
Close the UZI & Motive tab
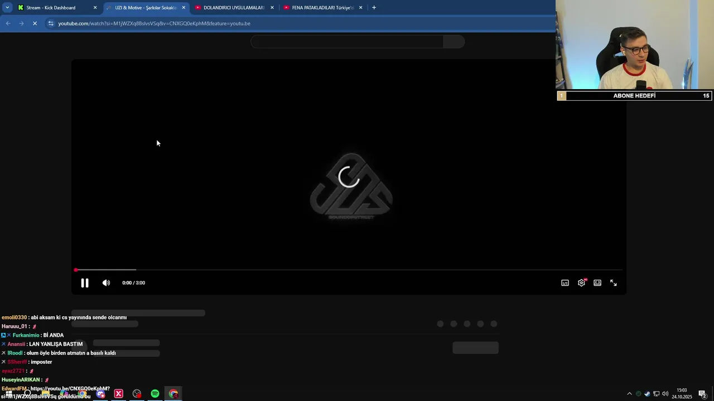184,8
